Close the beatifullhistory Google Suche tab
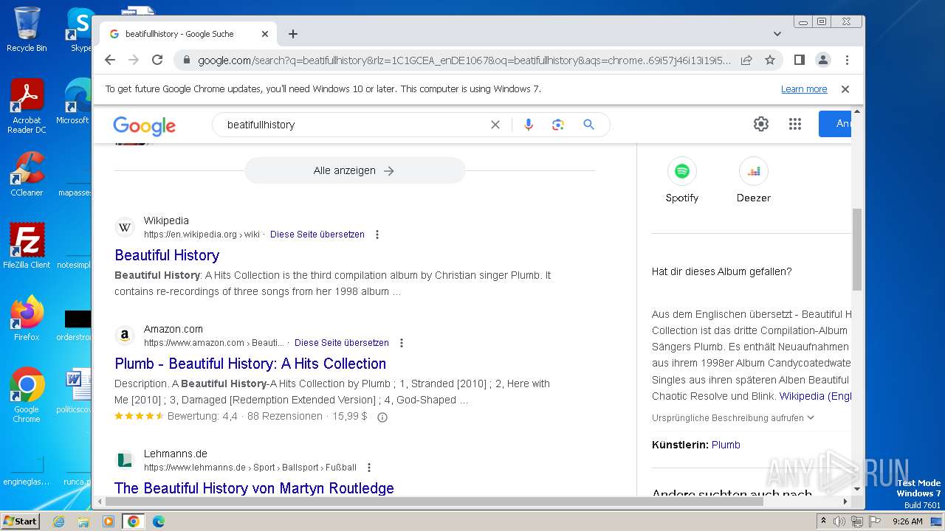Viewport: 945px width, 531px height. click(x=265, y=34)
